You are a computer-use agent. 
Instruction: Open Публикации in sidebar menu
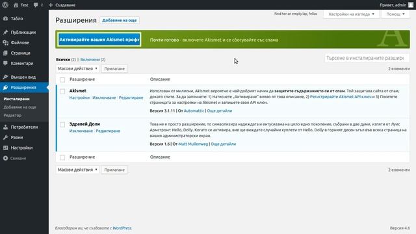[24, 32]
